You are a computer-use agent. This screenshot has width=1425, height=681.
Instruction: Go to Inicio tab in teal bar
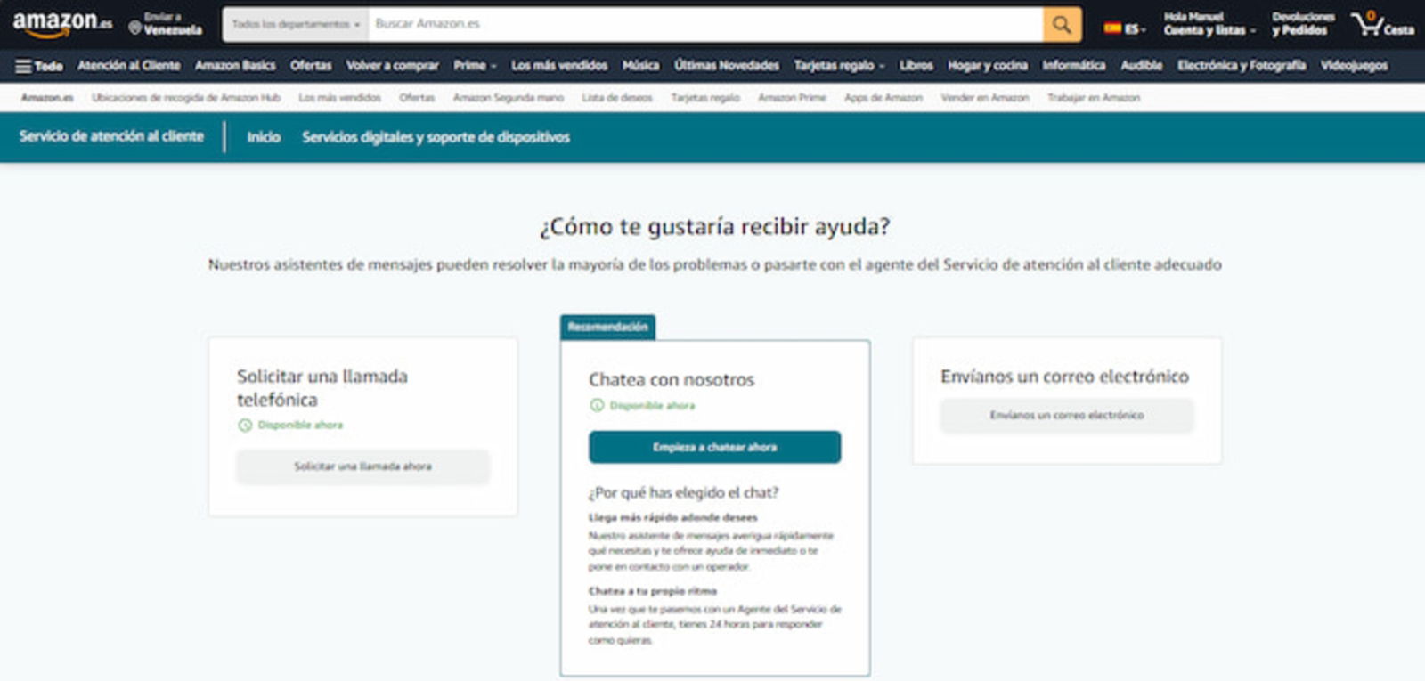(x=264, y=137)
